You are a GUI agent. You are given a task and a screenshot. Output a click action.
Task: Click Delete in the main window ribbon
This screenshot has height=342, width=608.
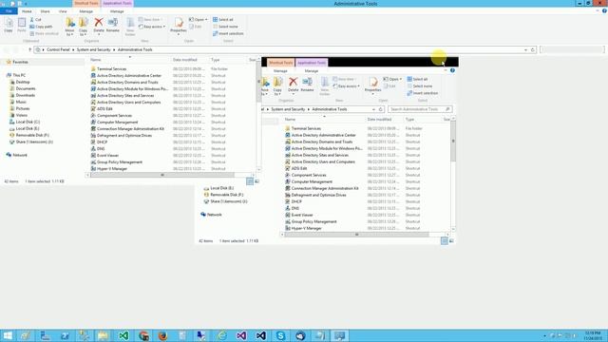[99, 26]
